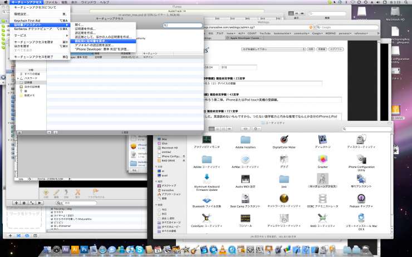Open Bluetooth ファイル交換 icon

[x=207, y=199]
